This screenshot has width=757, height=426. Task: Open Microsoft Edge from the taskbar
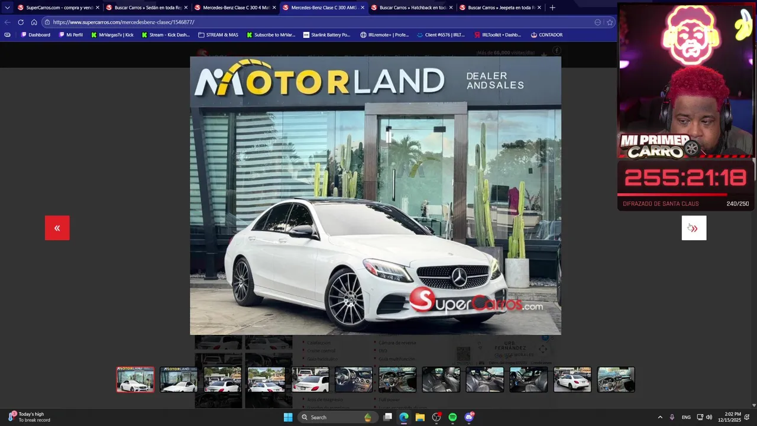pos(404,417)
